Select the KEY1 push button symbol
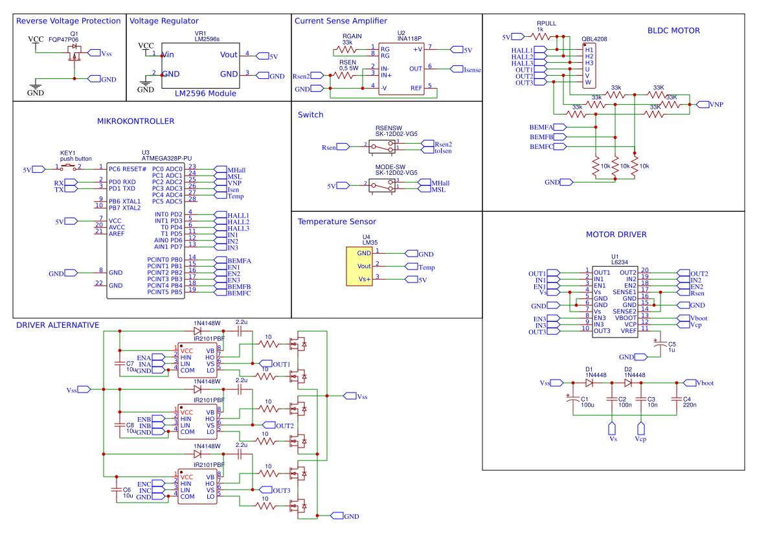The image size is (757, 535). [67, 168]
